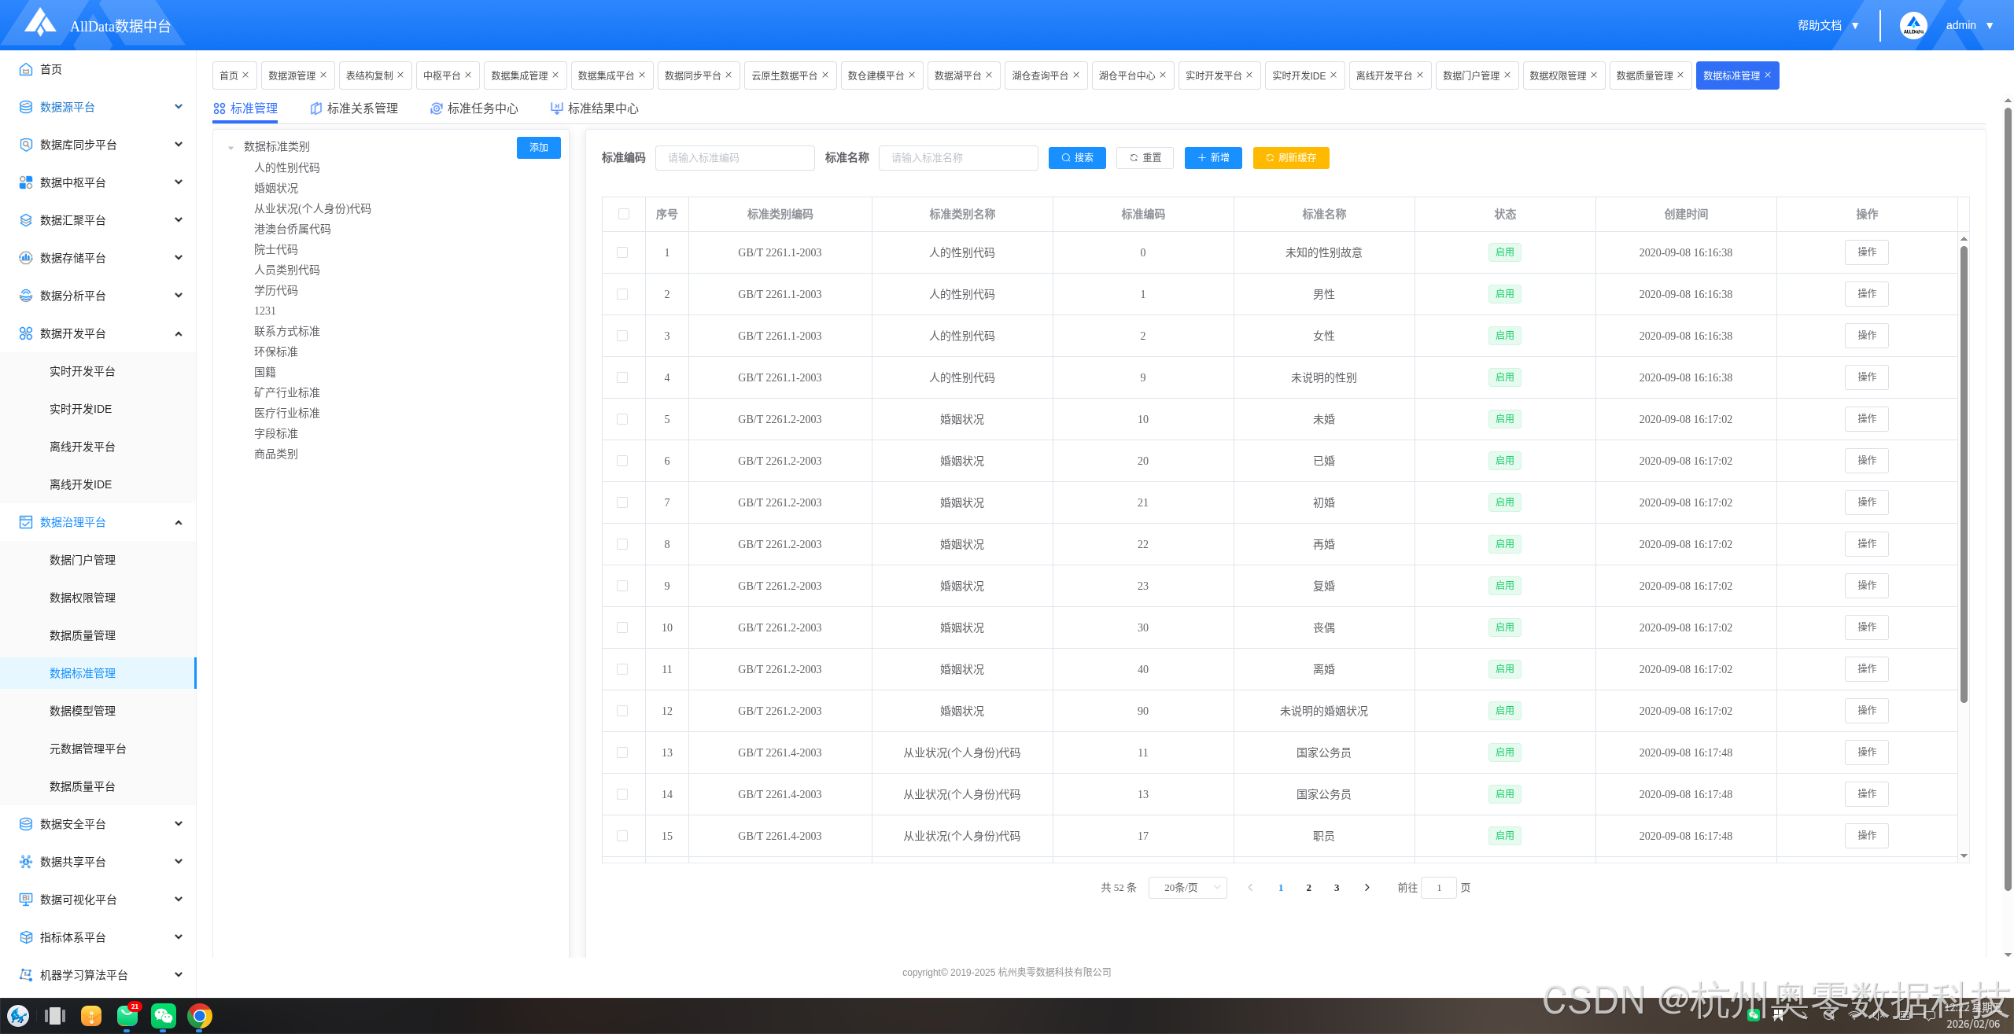Open the 帮助文档 dropdown
This screenshot has width=2014, height=1034.
point(1828,25)
